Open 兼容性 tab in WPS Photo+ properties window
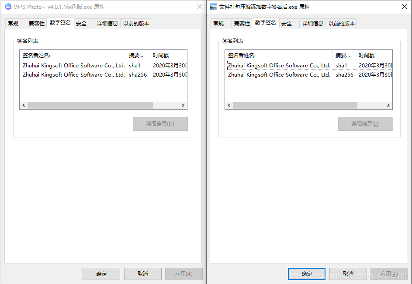The width and height of the screenshot is (412, 284). coord(37,24)
